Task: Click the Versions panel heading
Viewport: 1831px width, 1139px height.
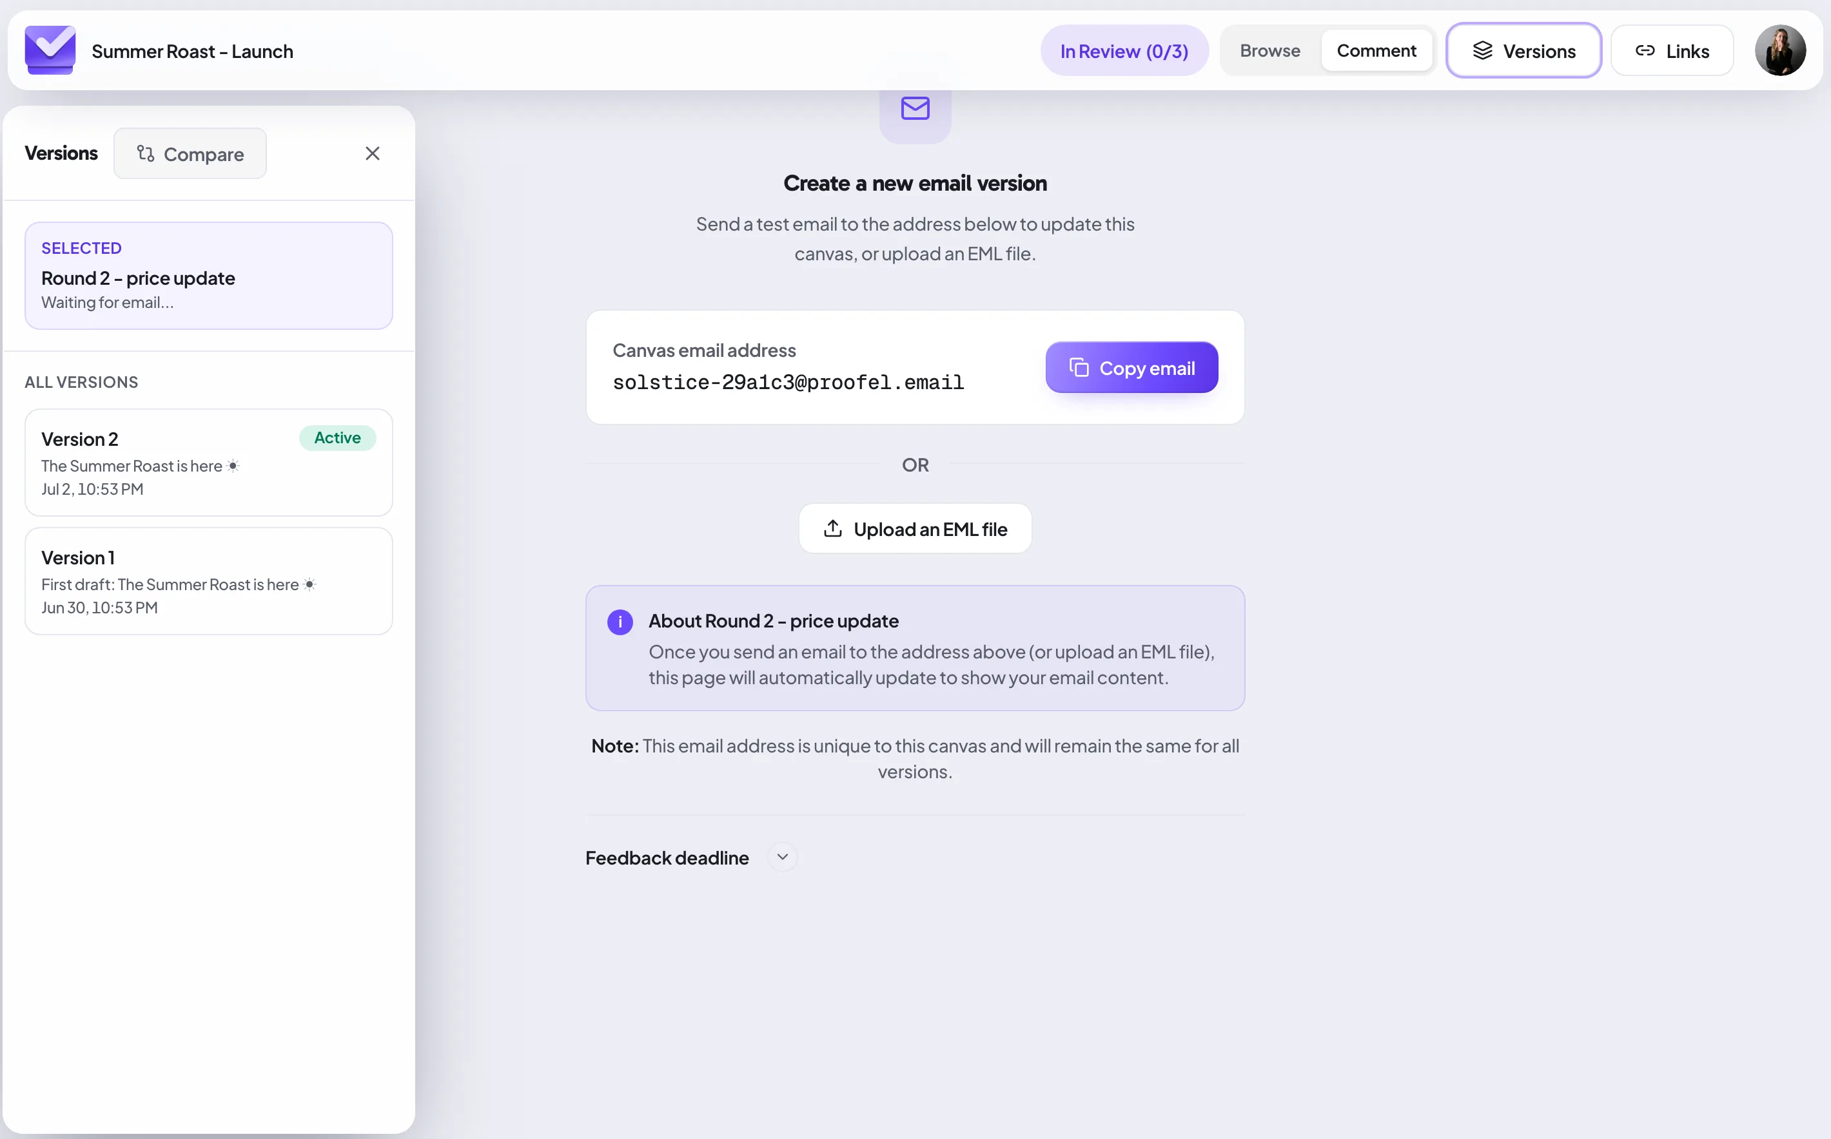Action: tap(61, 153)
